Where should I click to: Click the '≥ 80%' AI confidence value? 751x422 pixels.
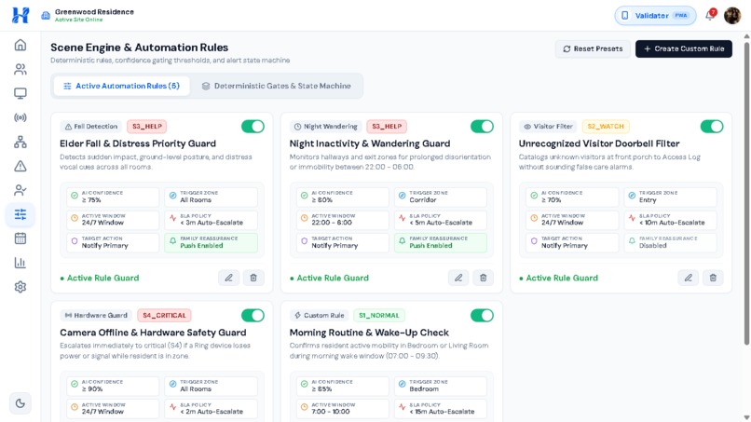[x=321, y=200]
